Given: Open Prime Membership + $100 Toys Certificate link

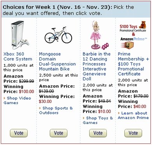Looking at the screenshot, I should pos(133,64).
